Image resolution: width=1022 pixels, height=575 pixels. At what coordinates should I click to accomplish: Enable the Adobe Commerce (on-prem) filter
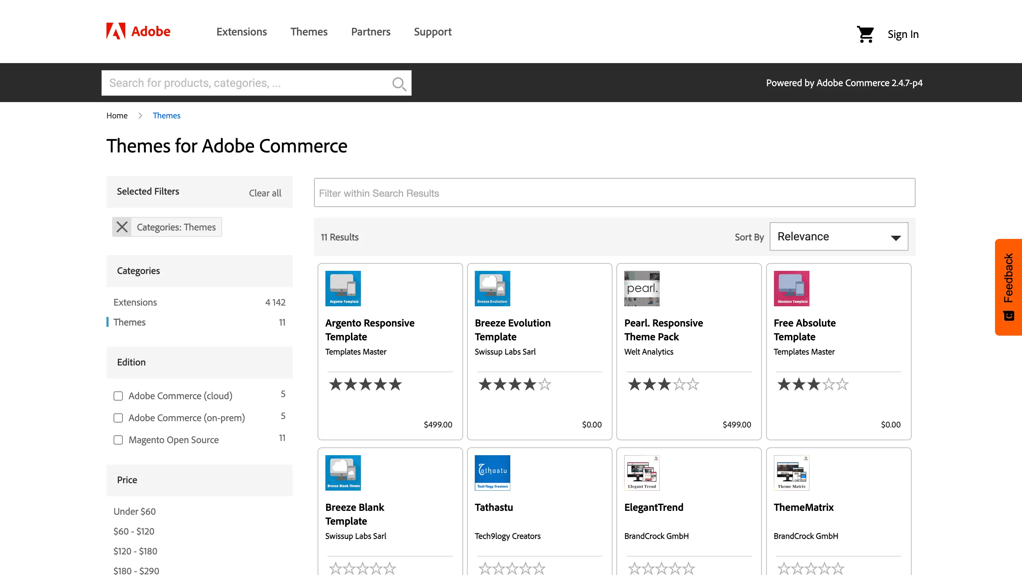pyautogui.click(x=118, y=418)
